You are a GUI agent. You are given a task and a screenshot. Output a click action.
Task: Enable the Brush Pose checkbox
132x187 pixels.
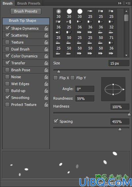[7, 70]
